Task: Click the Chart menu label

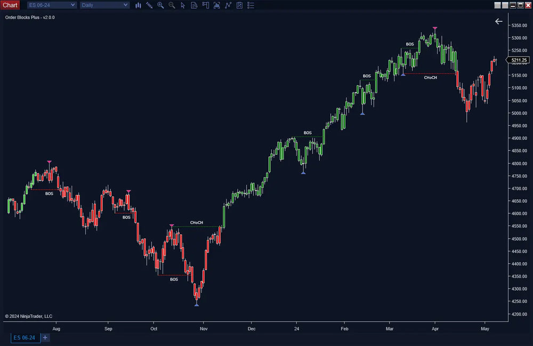Action: [10, 5]
